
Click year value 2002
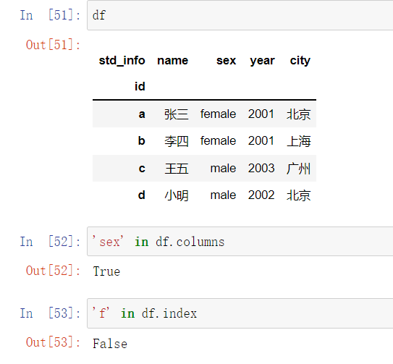[x=261, y=195]
